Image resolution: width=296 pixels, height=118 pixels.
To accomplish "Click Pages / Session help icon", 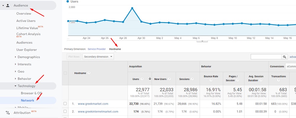I will (x=238, y=80).
